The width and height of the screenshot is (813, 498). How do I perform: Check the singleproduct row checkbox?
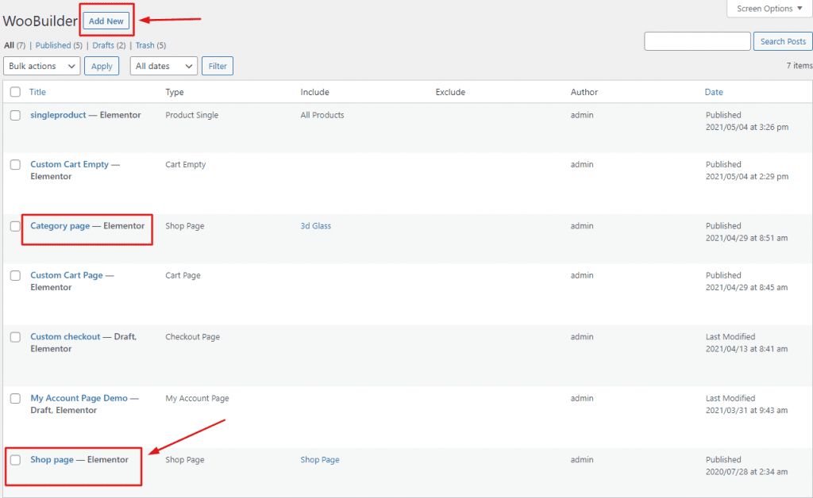tap(14, 114)
